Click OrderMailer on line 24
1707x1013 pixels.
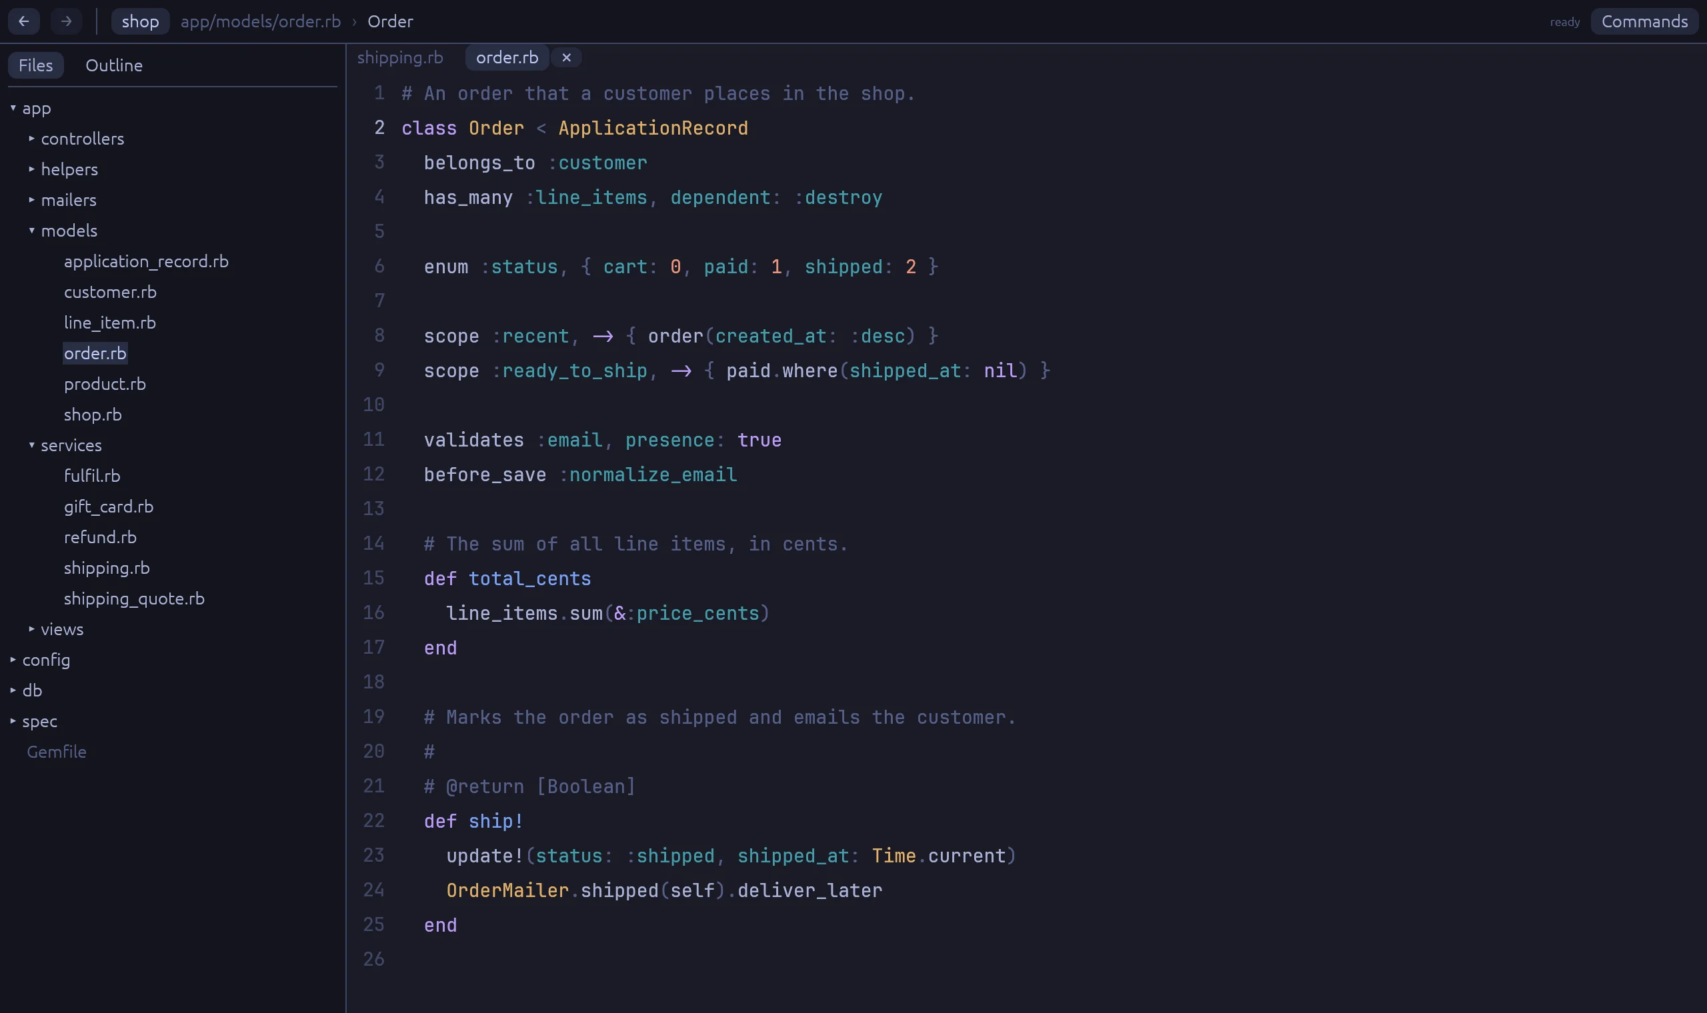[x=507, y=891]
